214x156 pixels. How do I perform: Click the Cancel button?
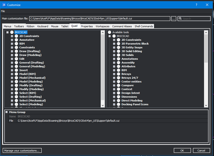coord(201,151)
